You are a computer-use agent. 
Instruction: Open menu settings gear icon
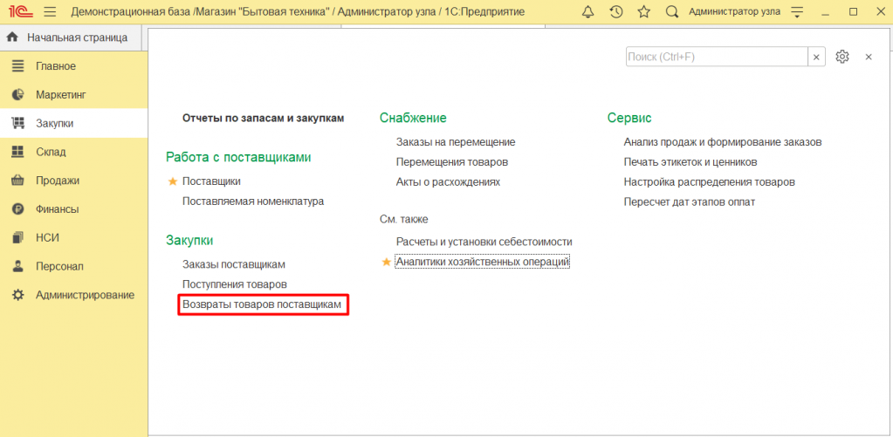[841, 57]
